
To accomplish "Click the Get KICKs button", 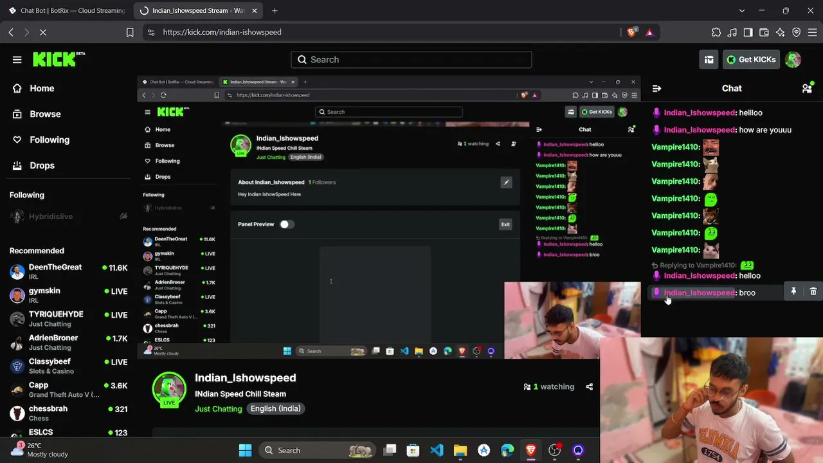I will (751, 60).
